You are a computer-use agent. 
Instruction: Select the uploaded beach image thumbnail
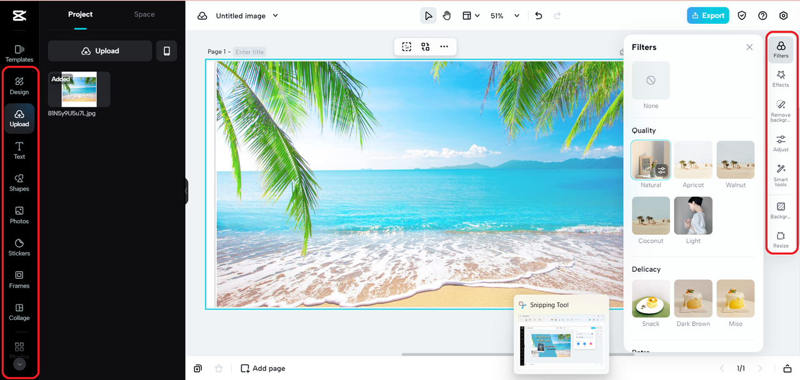[79, 89]
